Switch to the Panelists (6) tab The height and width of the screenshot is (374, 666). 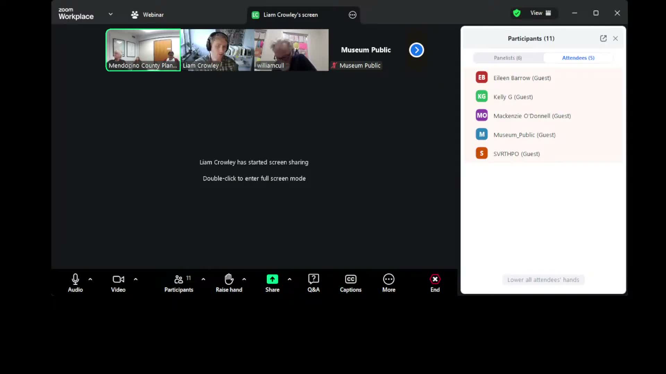(x=507, y=58)
